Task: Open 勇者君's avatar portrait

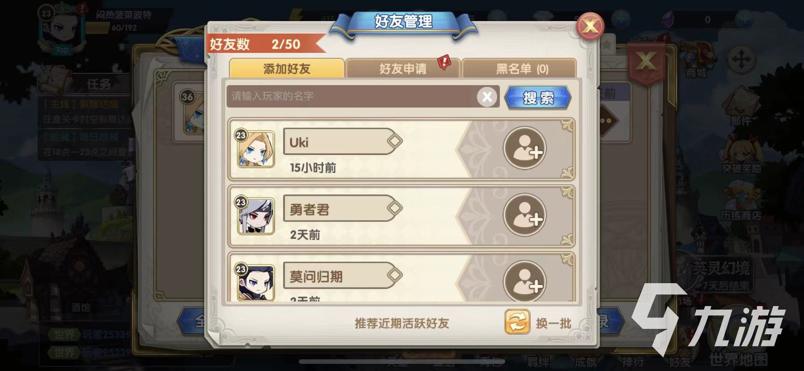Action: [x=256, y=216]
